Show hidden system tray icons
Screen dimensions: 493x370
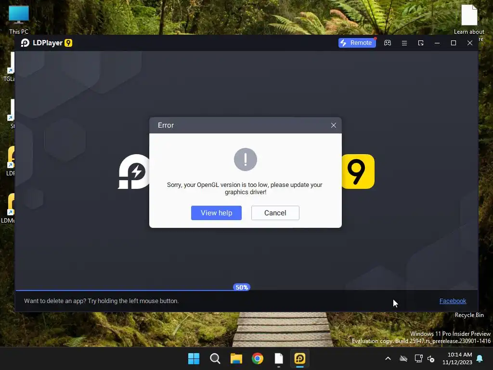pyautogui.click(x=388, y=358)
